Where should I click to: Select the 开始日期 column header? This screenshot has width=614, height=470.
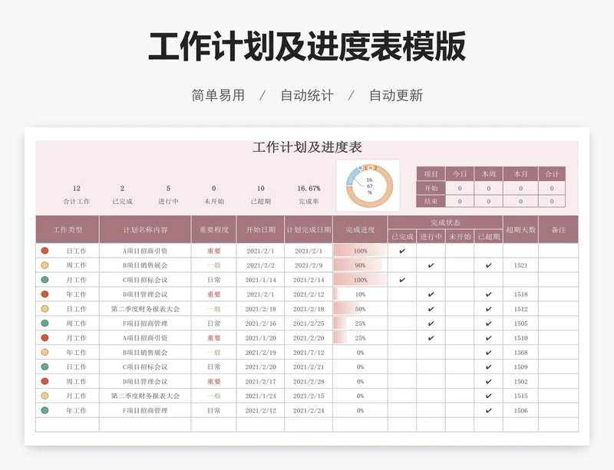[260, 229]
